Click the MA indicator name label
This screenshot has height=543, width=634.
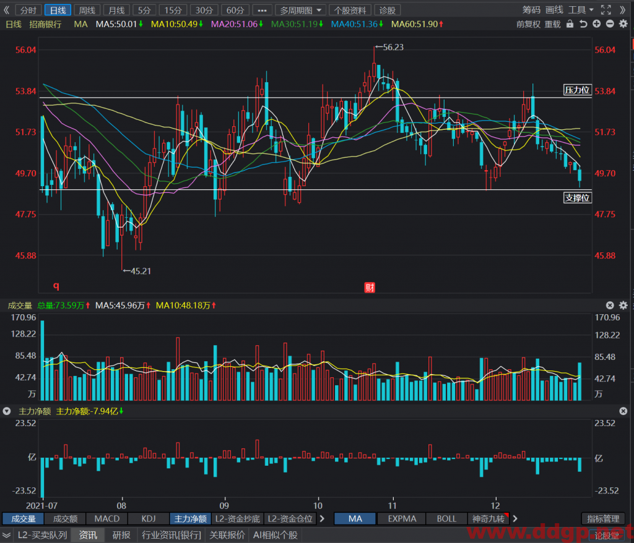[80, 24]
